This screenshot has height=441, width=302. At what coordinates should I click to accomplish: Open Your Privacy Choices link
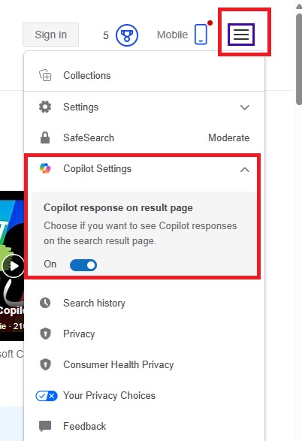point(144,395)
